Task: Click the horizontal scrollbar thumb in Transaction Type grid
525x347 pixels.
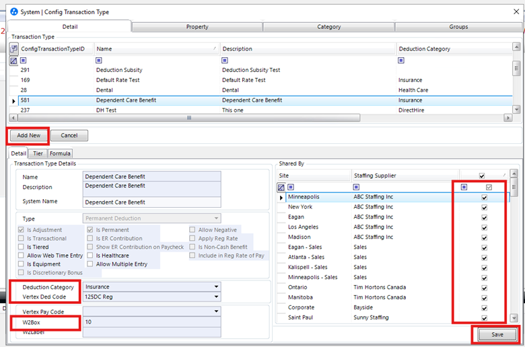Action: point(189,118)
